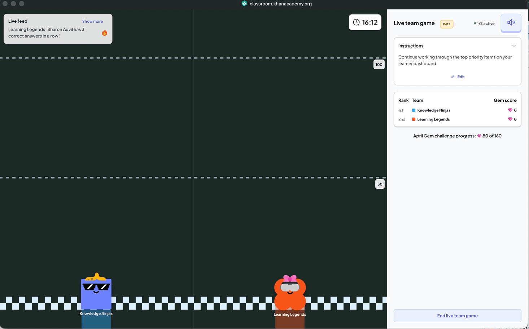529x329 pixels.
Task: Click the Rank column header
Action: pyautogui.click(x=403, y=100)
